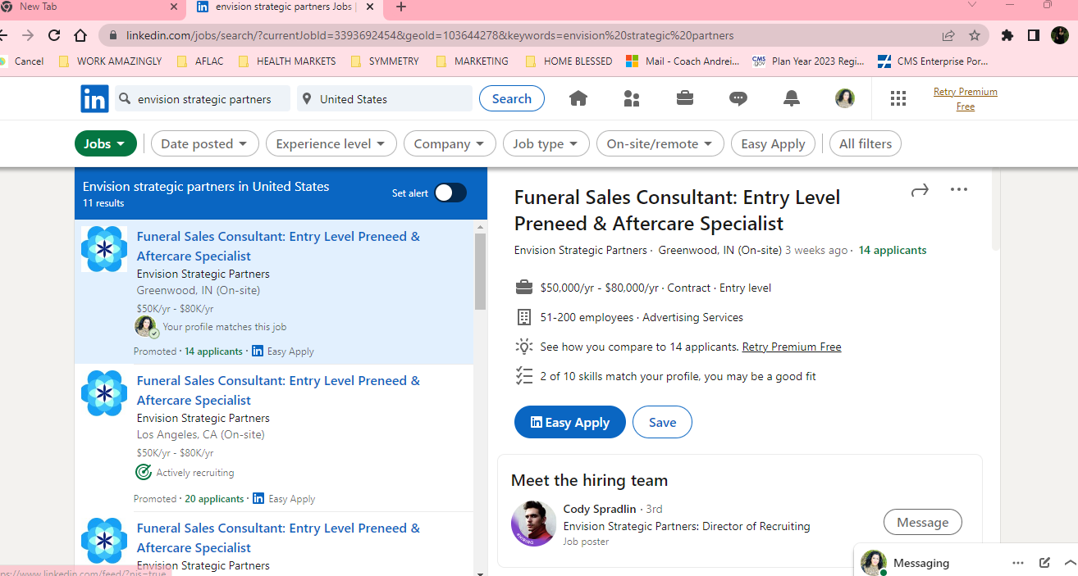Viewport: 1078px width, 576px height.
Task: Open the WORK AMAZINGLY bookmark folder
Action: 110,61
